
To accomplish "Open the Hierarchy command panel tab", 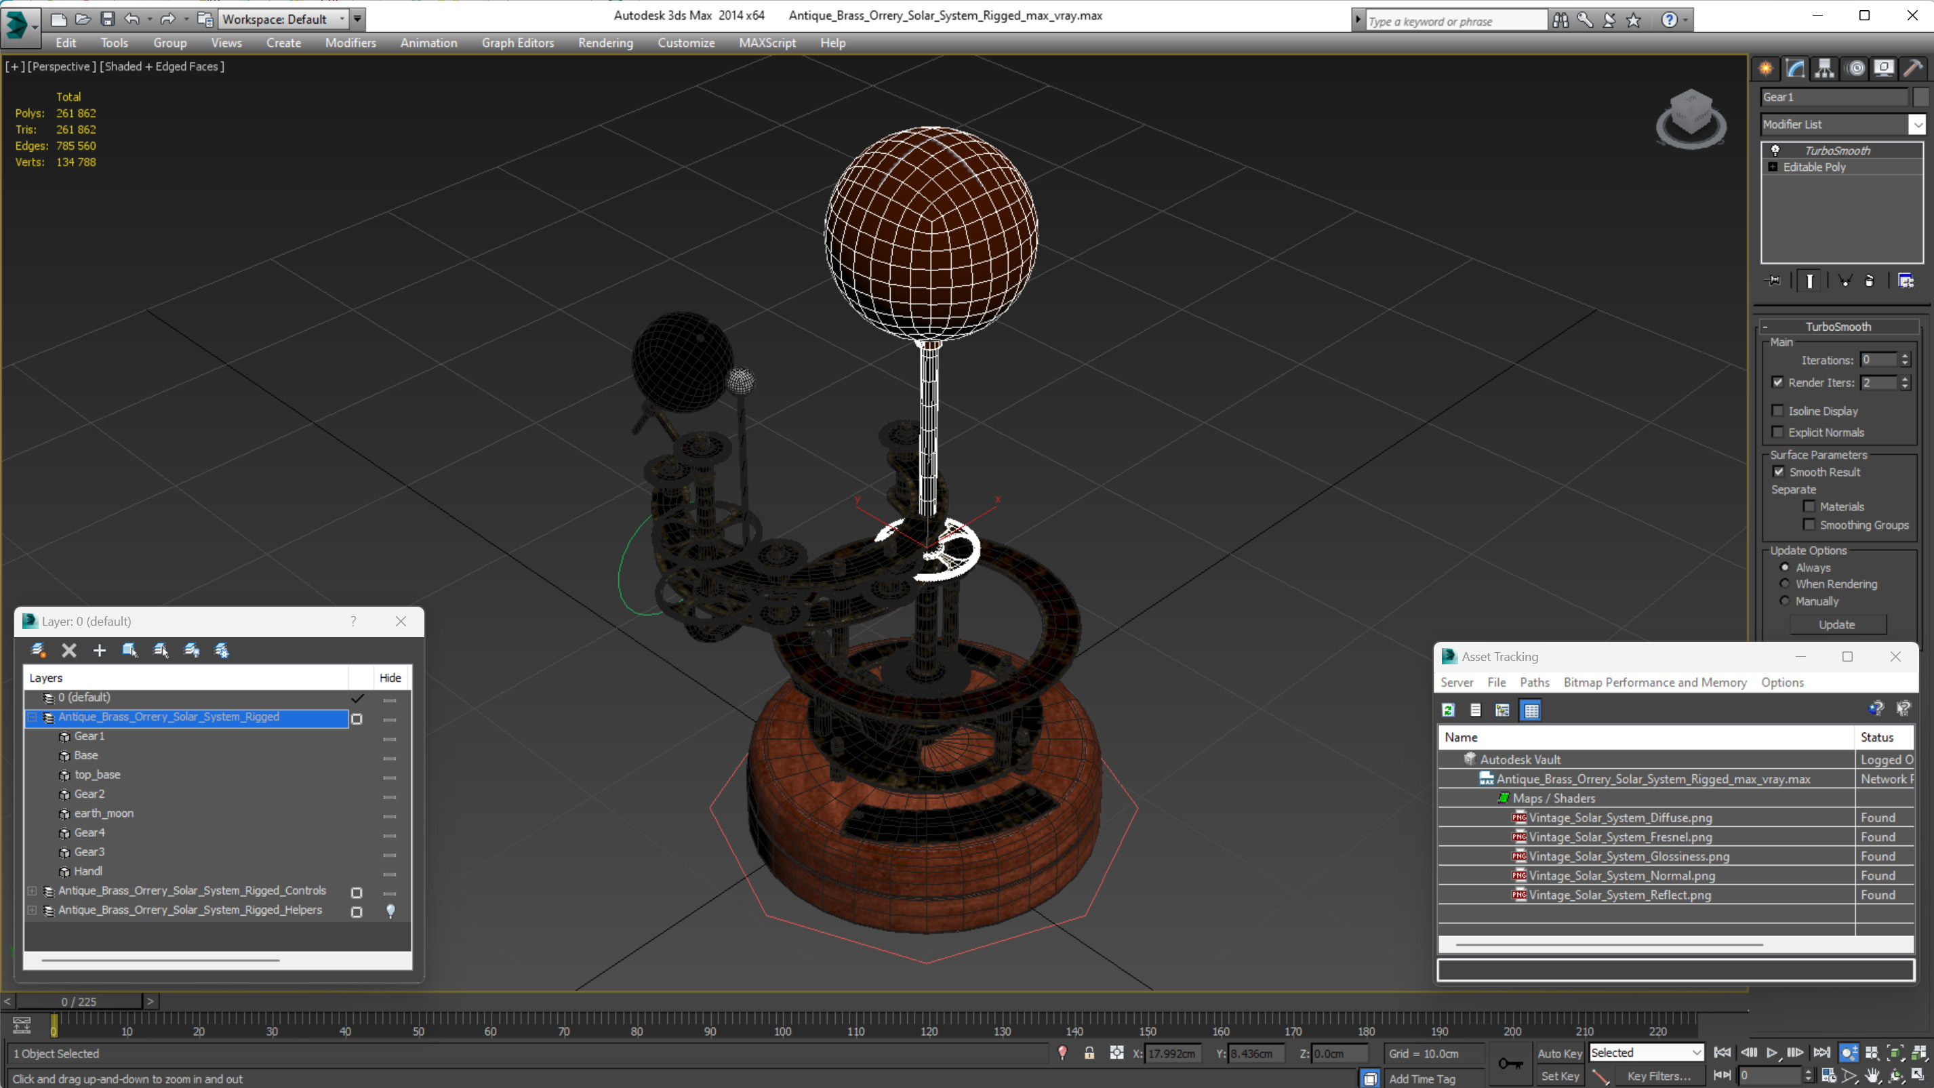I will click(1824, 68).
